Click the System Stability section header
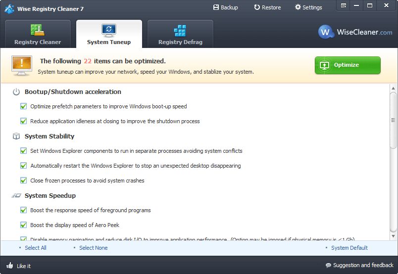 [x=50, y=137]
